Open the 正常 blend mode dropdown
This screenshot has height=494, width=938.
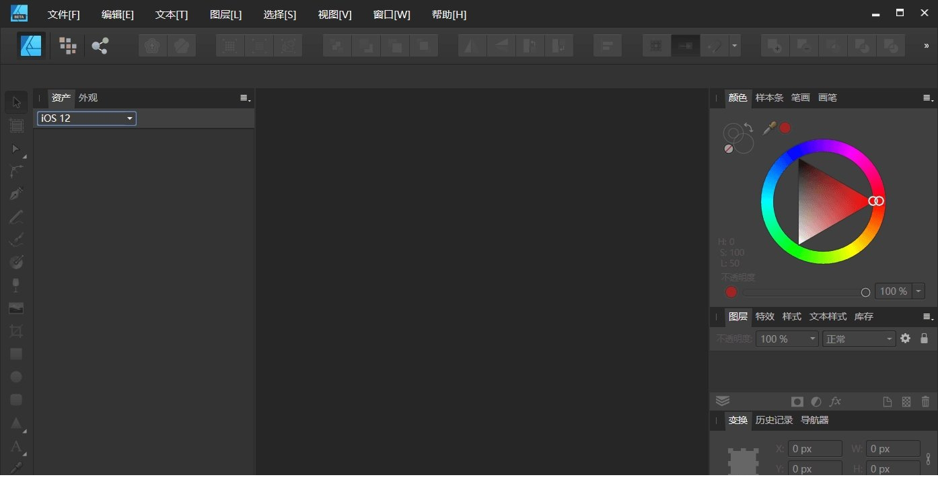(x=888, y=339)
